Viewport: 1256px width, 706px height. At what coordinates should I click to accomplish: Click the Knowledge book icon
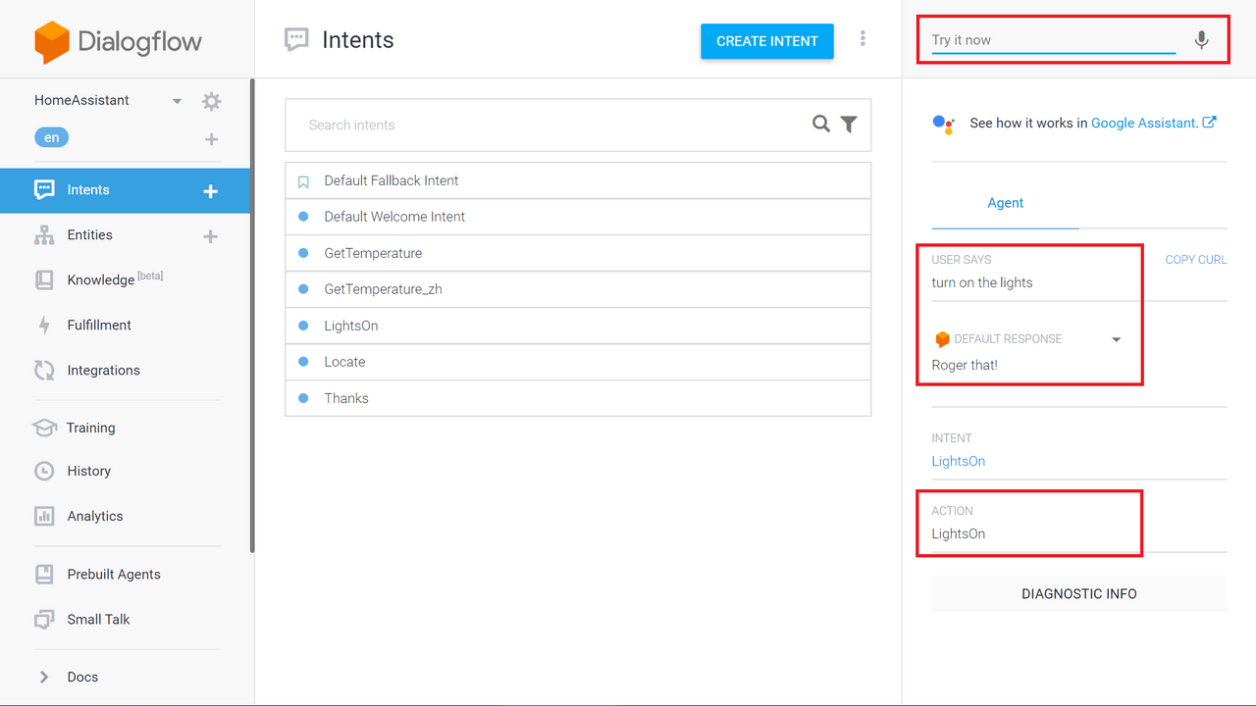point(44,280)
